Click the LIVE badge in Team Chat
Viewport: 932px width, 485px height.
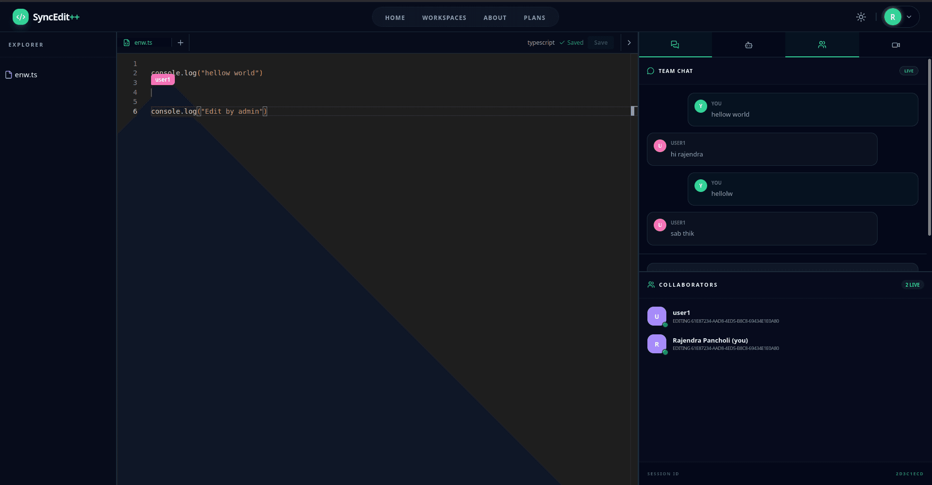pyautogui.click(x=909, y=71)
